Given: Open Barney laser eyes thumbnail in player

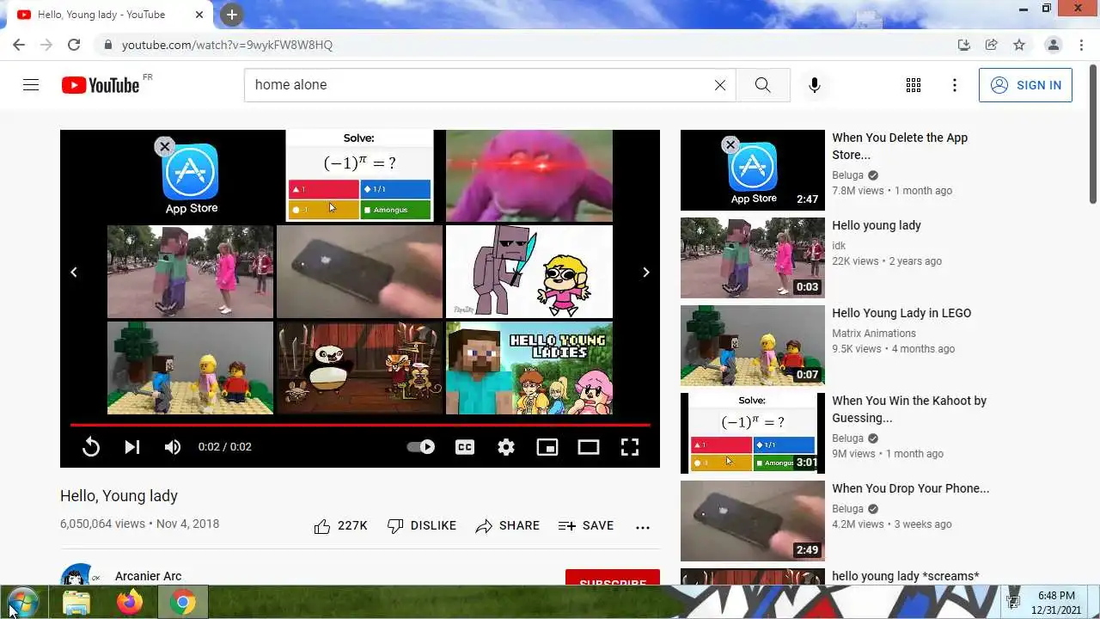Looking at the screenshot, I should tap(529, 176).
